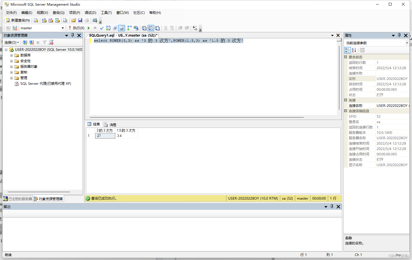Close the SQLQuery1.sql query window
The height and width of the screenshot is (260, 412).
(338, 35)
